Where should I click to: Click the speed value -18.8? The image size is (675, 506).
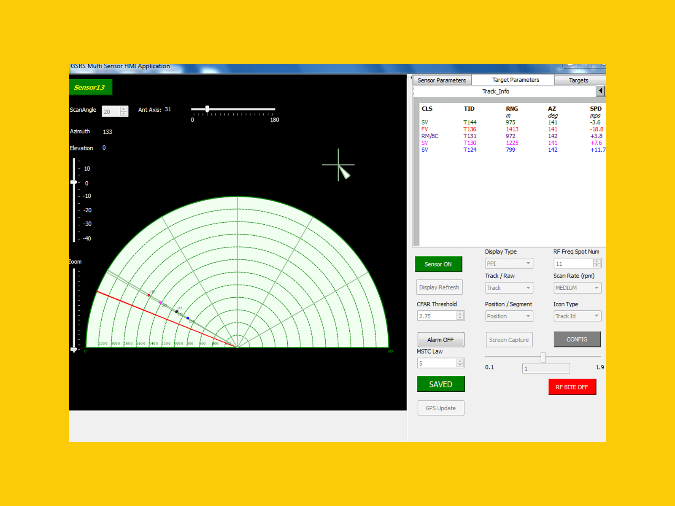597,129
